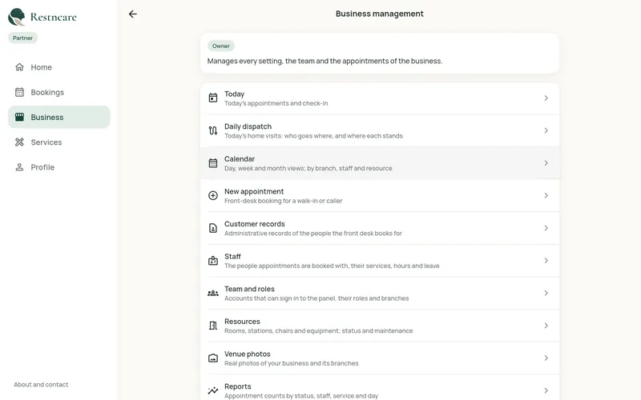
Task: Click the Restncare logo icon
Action: [17, 17]
